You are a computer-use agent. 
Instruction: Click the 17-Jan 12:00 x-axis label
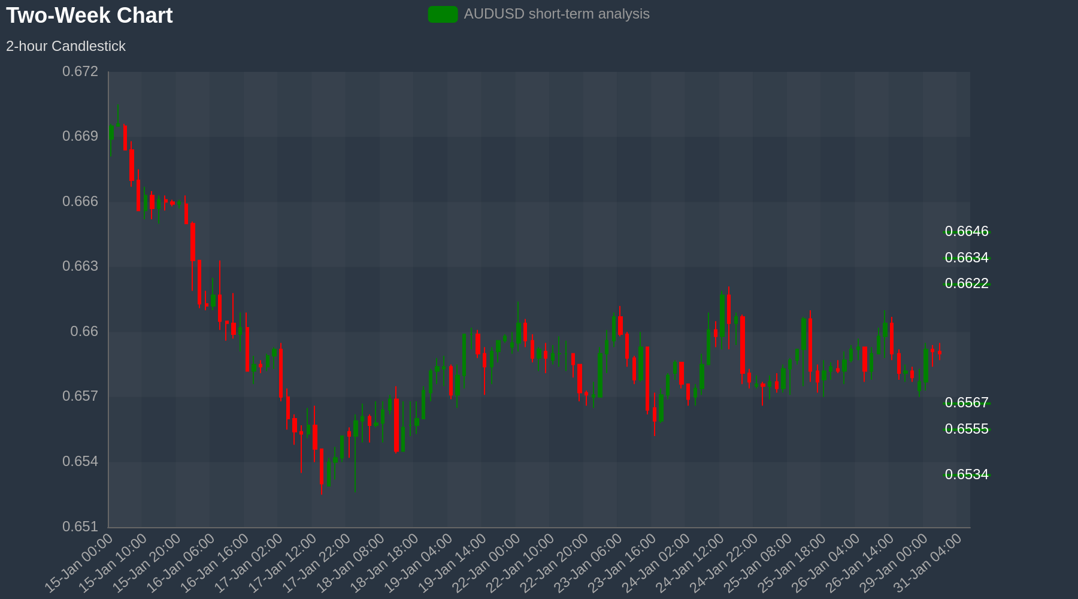click(x=283, y=563)
